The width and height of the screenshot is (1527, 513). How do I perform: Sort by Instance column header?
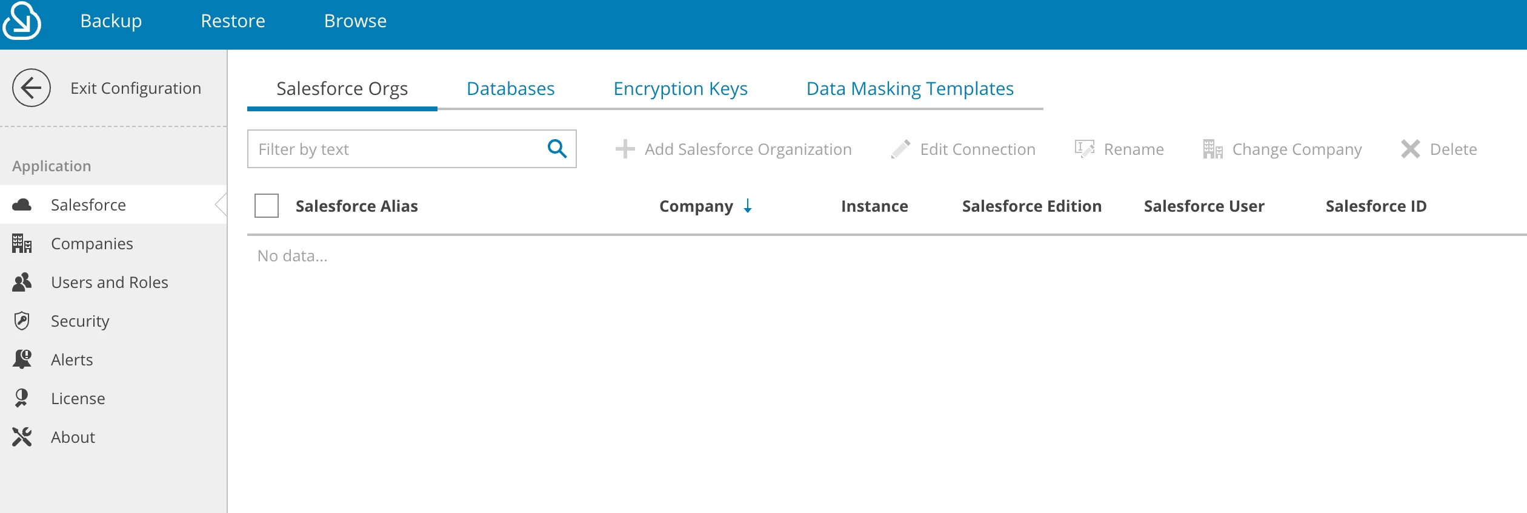pos(874,206)
